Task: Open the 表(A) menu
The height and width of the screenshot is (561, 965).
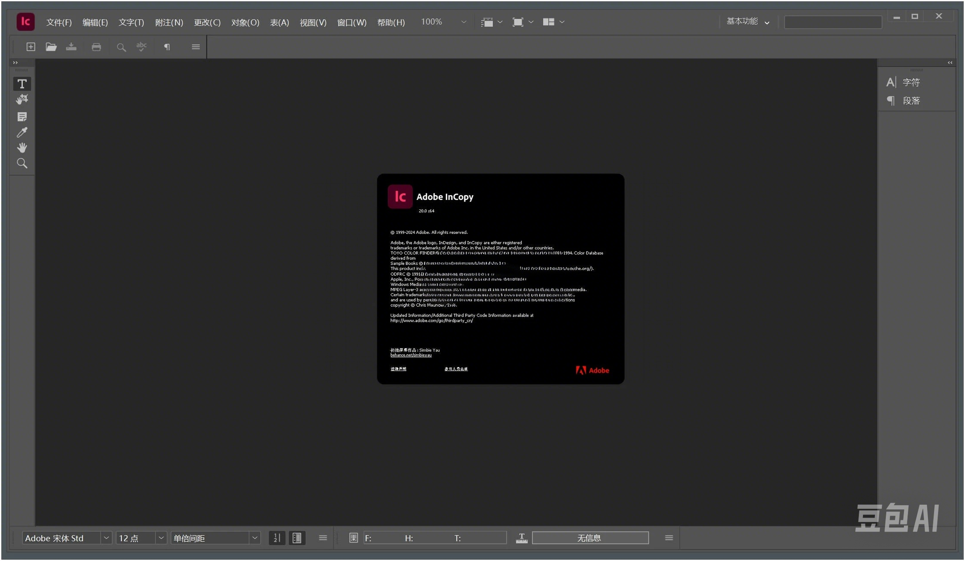Action: [x=279, y=22]
